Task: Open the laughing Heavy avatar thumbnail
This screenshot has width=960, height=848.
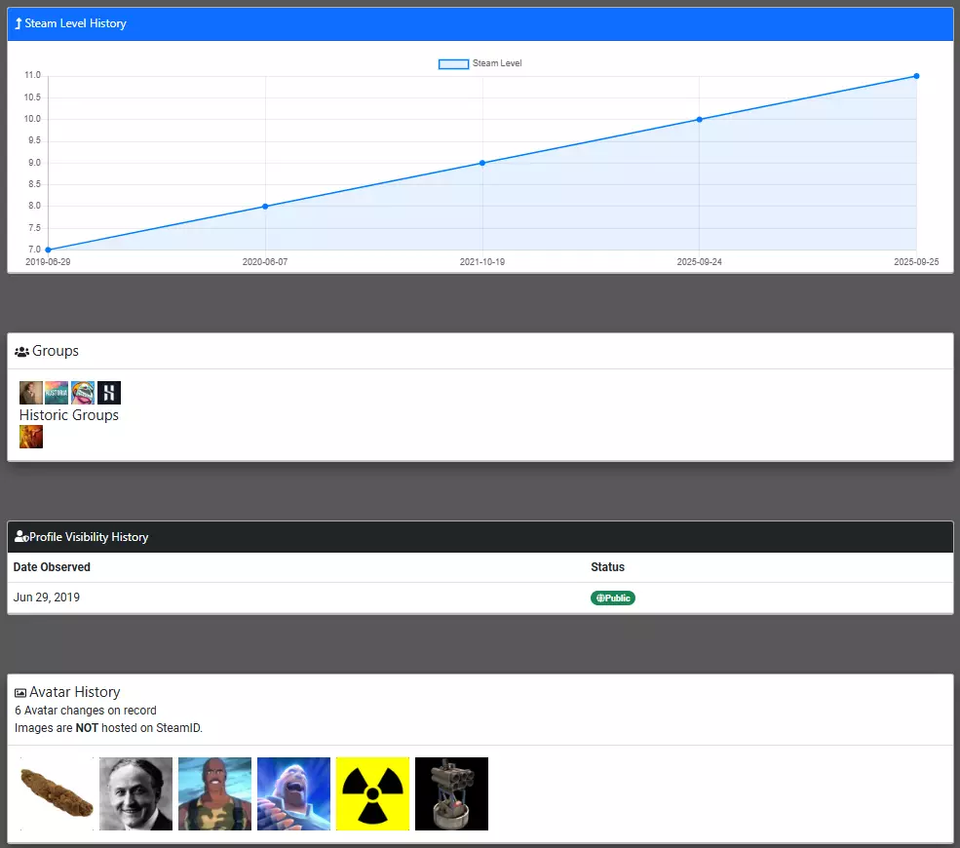Action: pos(294,793)
